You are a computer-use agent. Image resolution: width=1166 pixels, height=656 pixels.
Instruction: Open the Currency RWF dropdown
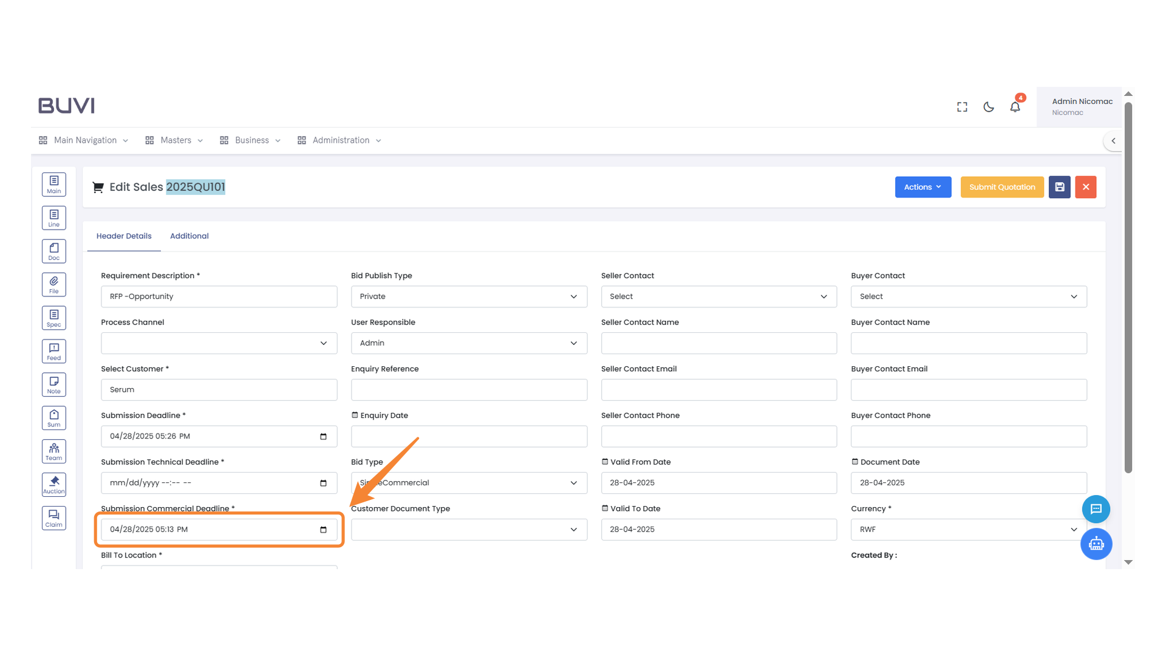click(968, 529)
